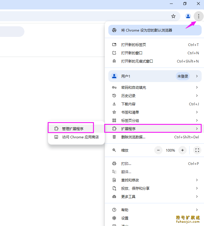The height and width of the screenshot is (226, 204).
Task: Enter fullscreen mode button
Action: (x=197, y=150)
